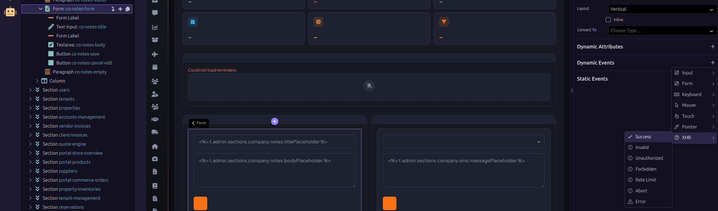Open the handshake sidebar icon

coord(155,119)
